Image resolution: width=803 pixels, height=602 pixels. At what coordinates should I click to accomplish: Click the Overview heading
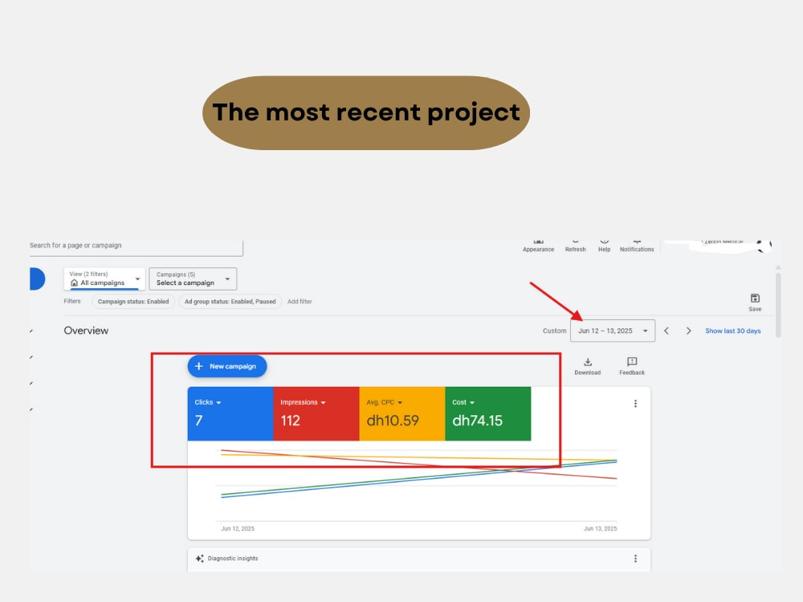tap(86, 331)
